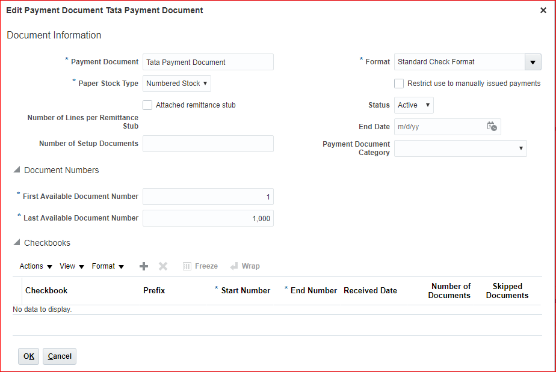556x372 pixels.
Task: Click the delete X icon in the Checkbooks toolbar
Action: click(162, 266)
